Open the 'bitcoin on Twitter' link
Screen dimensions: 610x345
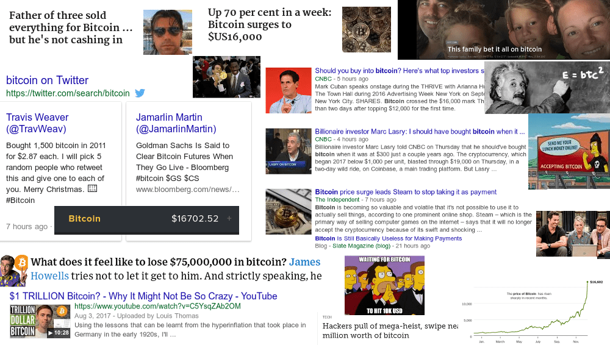tap(47, 80)
